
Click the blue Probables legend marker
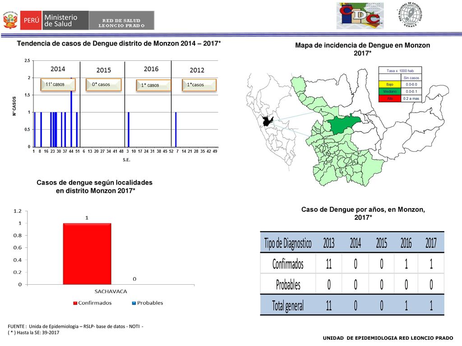click(x=134, y=303)
